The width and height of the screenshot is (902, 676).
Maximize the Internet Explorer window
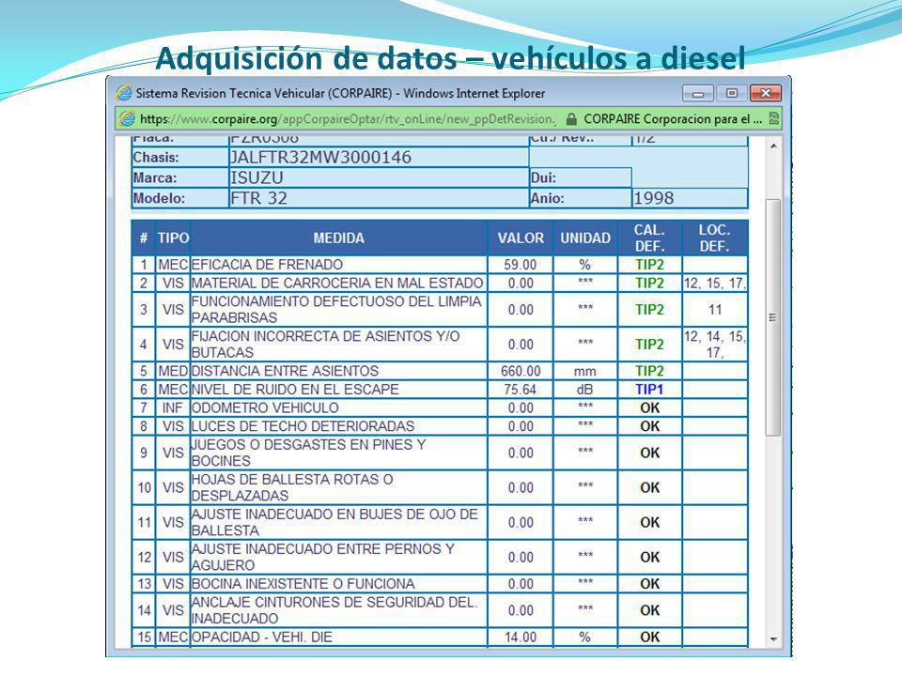click(x=731, y=93)
